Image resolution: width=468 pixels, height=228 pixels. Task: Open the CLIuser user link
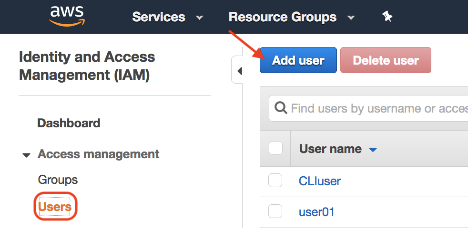320,180
